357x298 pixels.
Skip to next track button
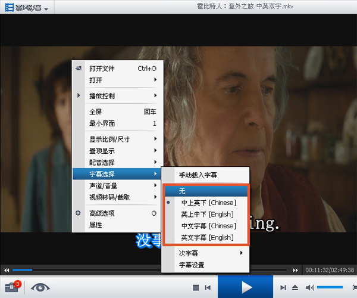click(283, 288)
